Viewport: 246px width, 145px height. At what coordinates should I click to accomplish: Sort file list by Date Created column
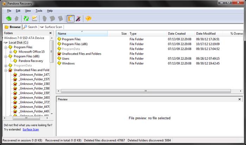[180, 34]
